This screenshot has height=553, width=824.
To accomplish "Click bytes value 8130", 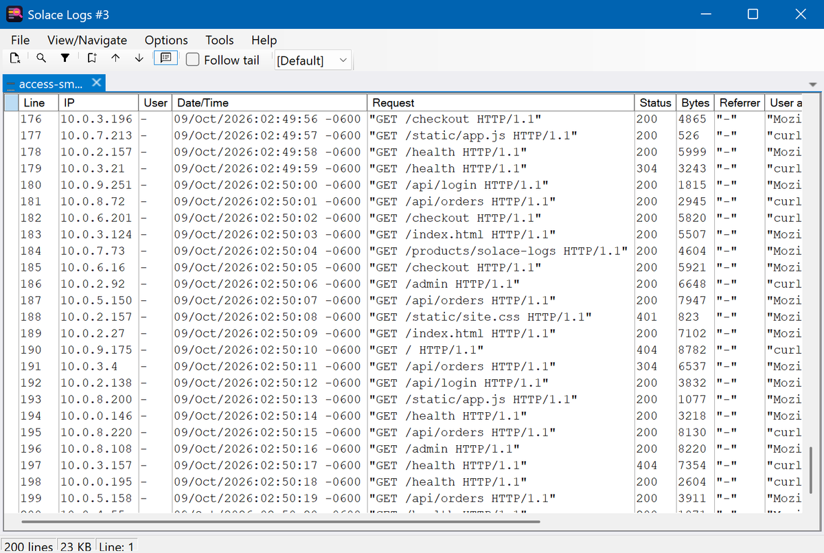I will (692, 432).
